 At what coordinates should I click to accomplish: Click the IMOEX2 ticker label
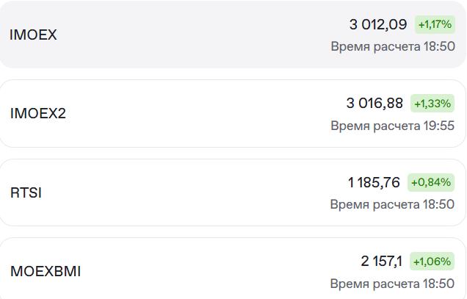(38, 113)
